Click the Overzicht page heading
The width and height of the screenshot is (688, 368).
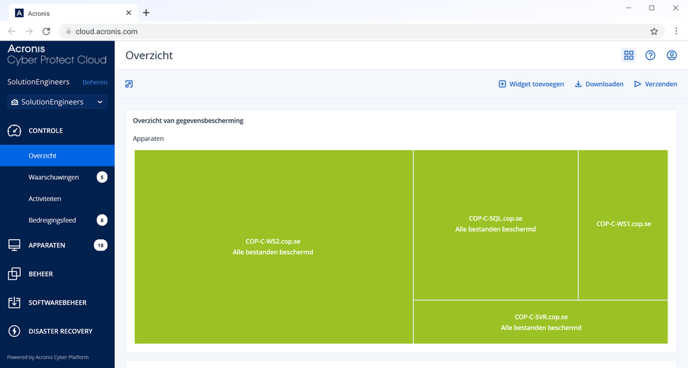tap(149, 55)
